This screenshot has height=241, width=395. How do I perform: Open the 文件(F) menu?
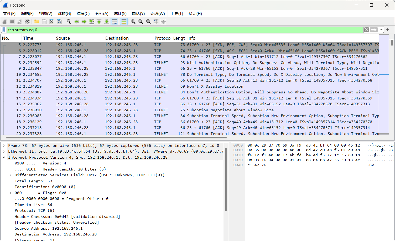click(9, 14)
